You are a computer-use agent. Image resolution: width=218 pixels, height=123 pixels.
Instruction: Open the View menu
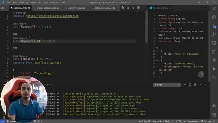[x=33, y=2]
